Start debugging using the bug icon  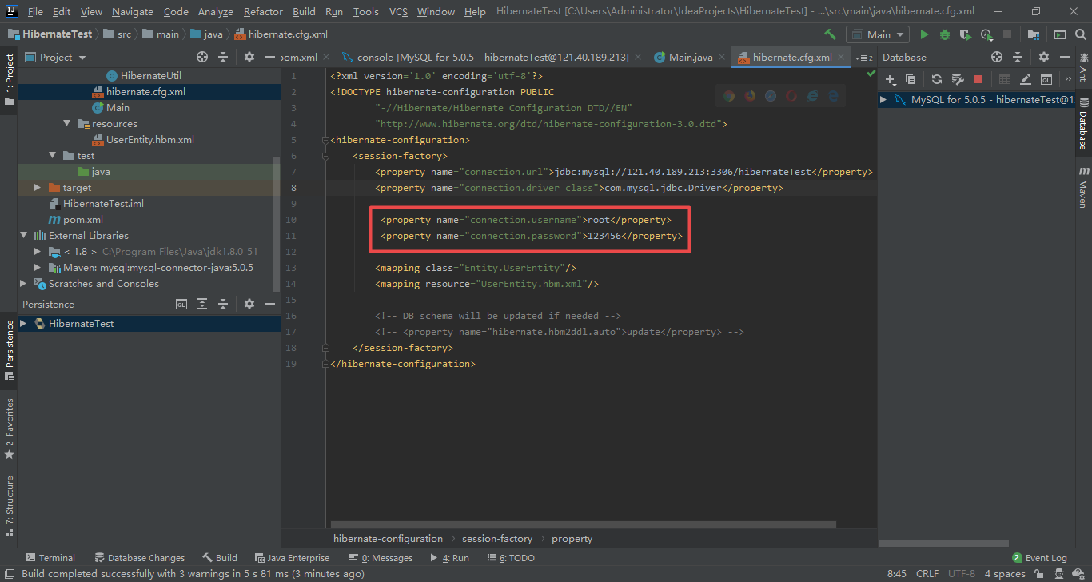pos(945,34)
